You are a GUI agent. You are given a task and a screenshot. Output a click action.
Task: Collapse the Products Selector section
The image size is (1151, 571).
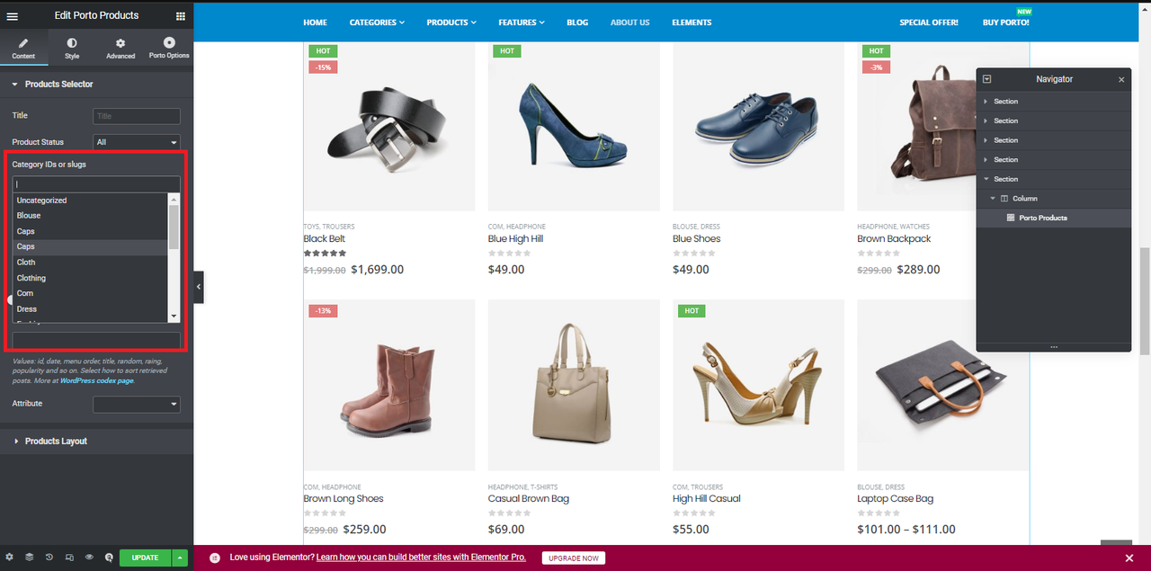(96, 85)
